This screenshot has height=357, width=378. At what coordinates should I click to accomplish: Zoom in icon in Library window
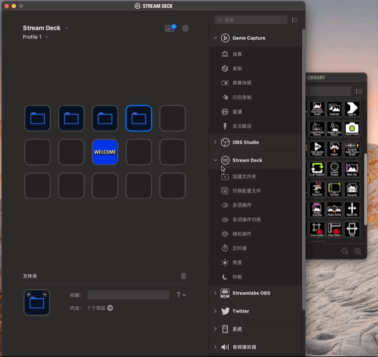pyautogui.click(x=357, y=251)
